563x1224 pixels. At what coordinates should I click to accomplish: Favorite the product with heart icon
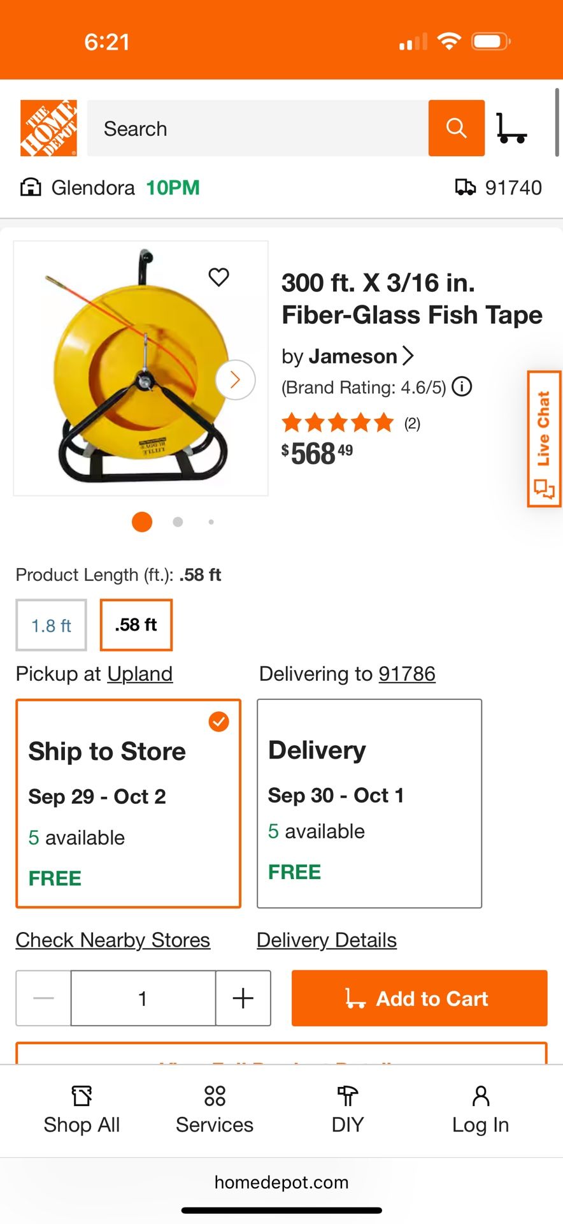click(x=218, y=277)
